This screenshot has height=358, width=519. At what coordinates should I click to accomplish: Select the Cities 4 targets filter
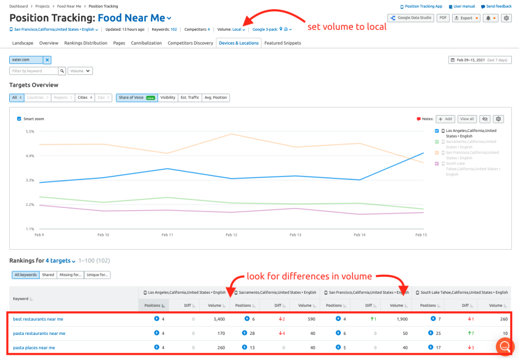[85, 98]
